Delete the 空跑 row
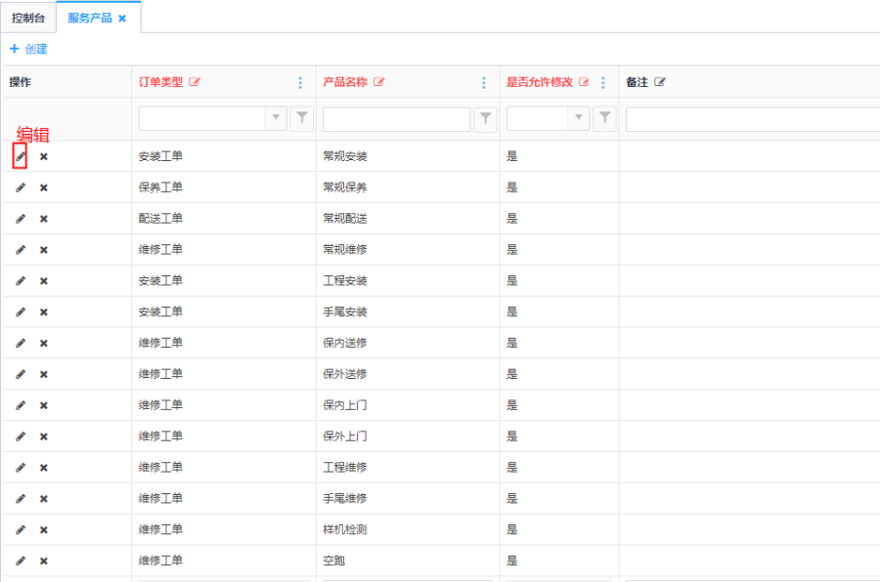This screenshot has width=880, height=582. point(44,561)
